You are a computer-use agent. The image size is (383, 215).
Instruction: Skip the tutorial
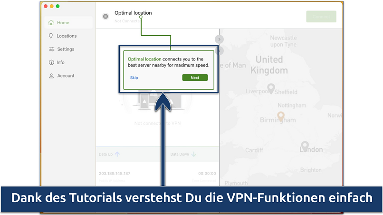coord(134,78)
